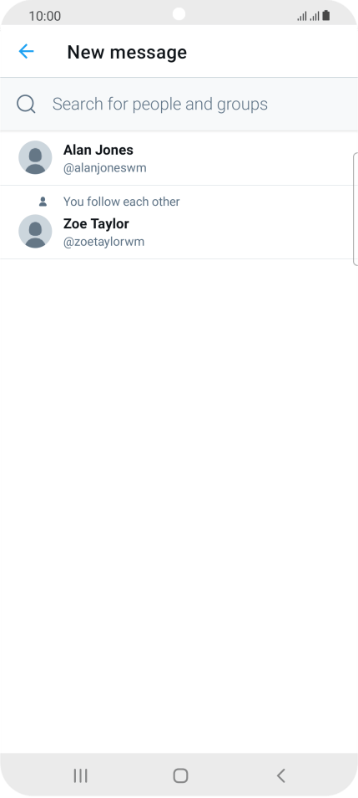Tap the New message title
Image resolution: width=358 pixels, height=798 pixels.
[127, 52]
